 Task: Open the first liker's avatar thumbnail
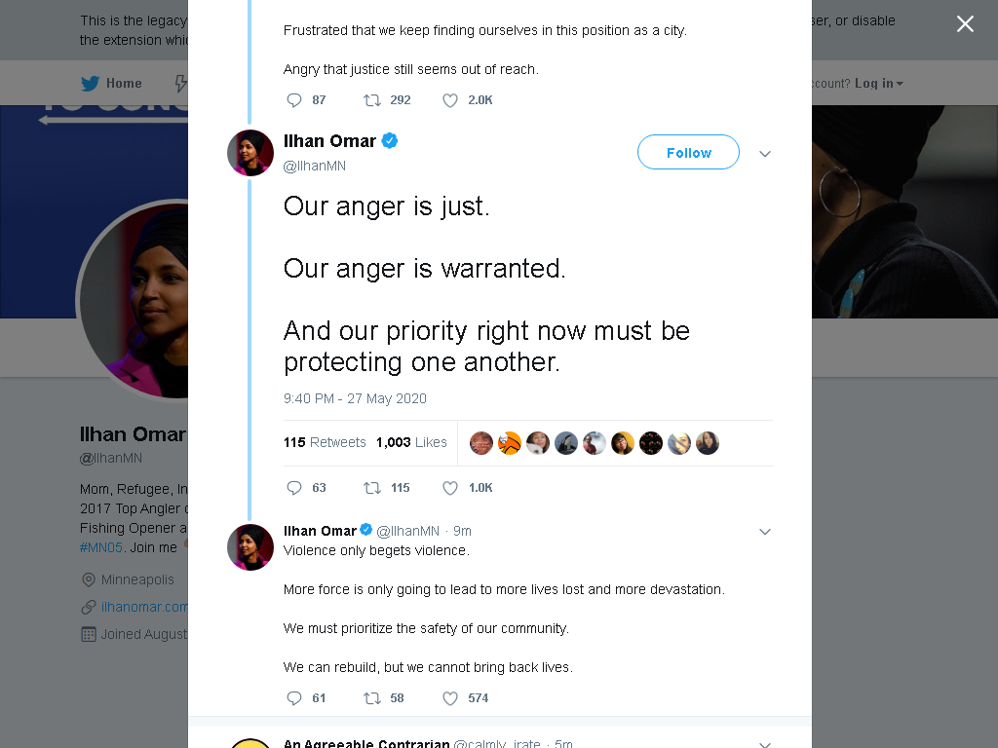481,443
